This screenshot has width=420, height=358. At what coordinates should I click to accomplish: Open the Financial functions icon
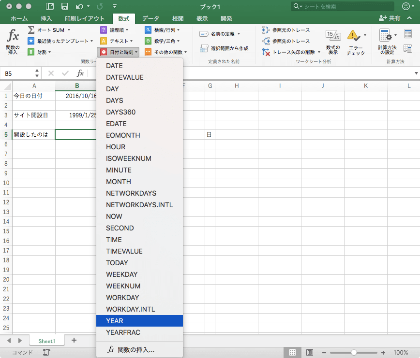(x=31, y=52)
